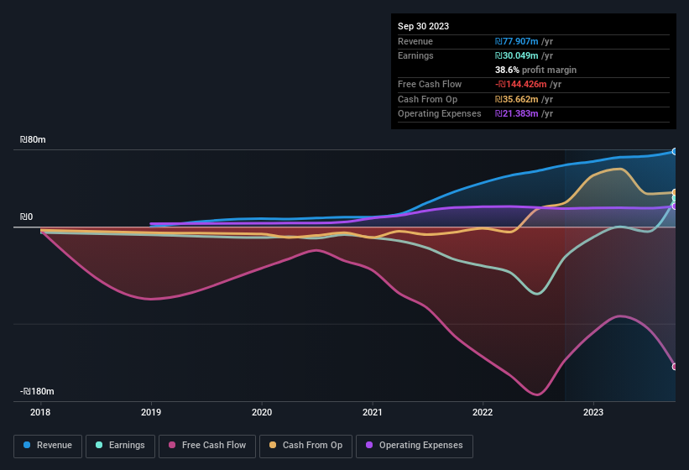Click the Sep 30 2023 tooltip date
The width and height of the screenshot is (689, 470).
pyautogui.click(x=423, y=26)
